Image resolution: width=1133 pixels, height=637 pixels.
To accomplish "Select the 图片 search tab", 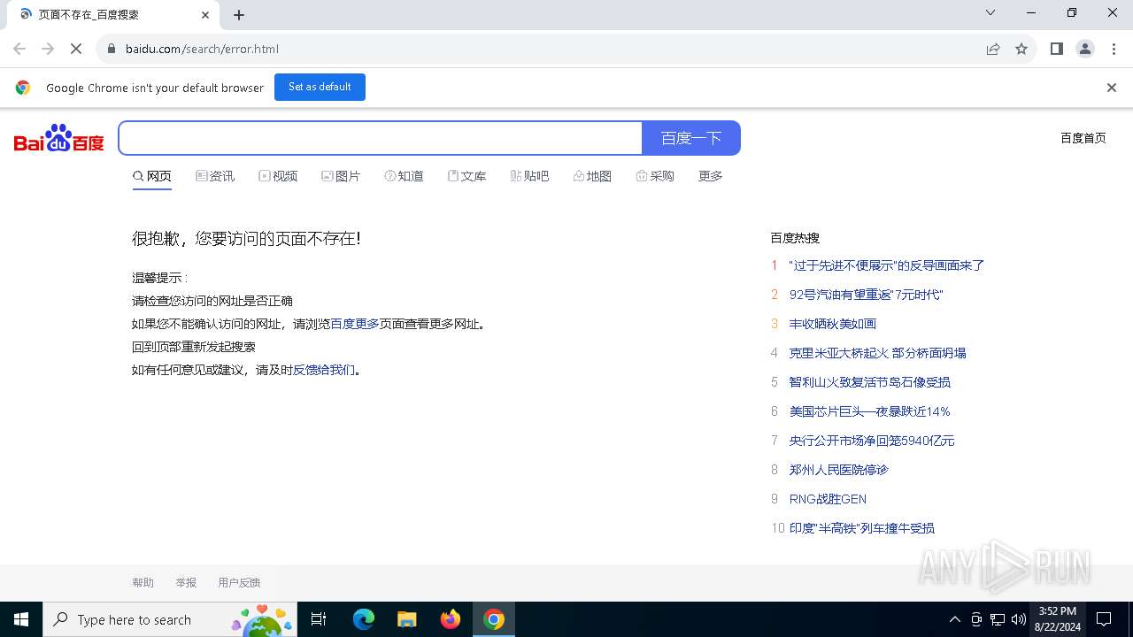I will pyautogui.click(x=341, y=176).
